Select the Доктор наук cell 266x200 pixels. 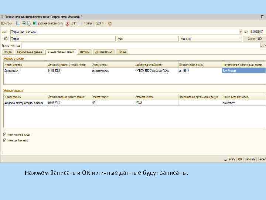pos(25,71)
